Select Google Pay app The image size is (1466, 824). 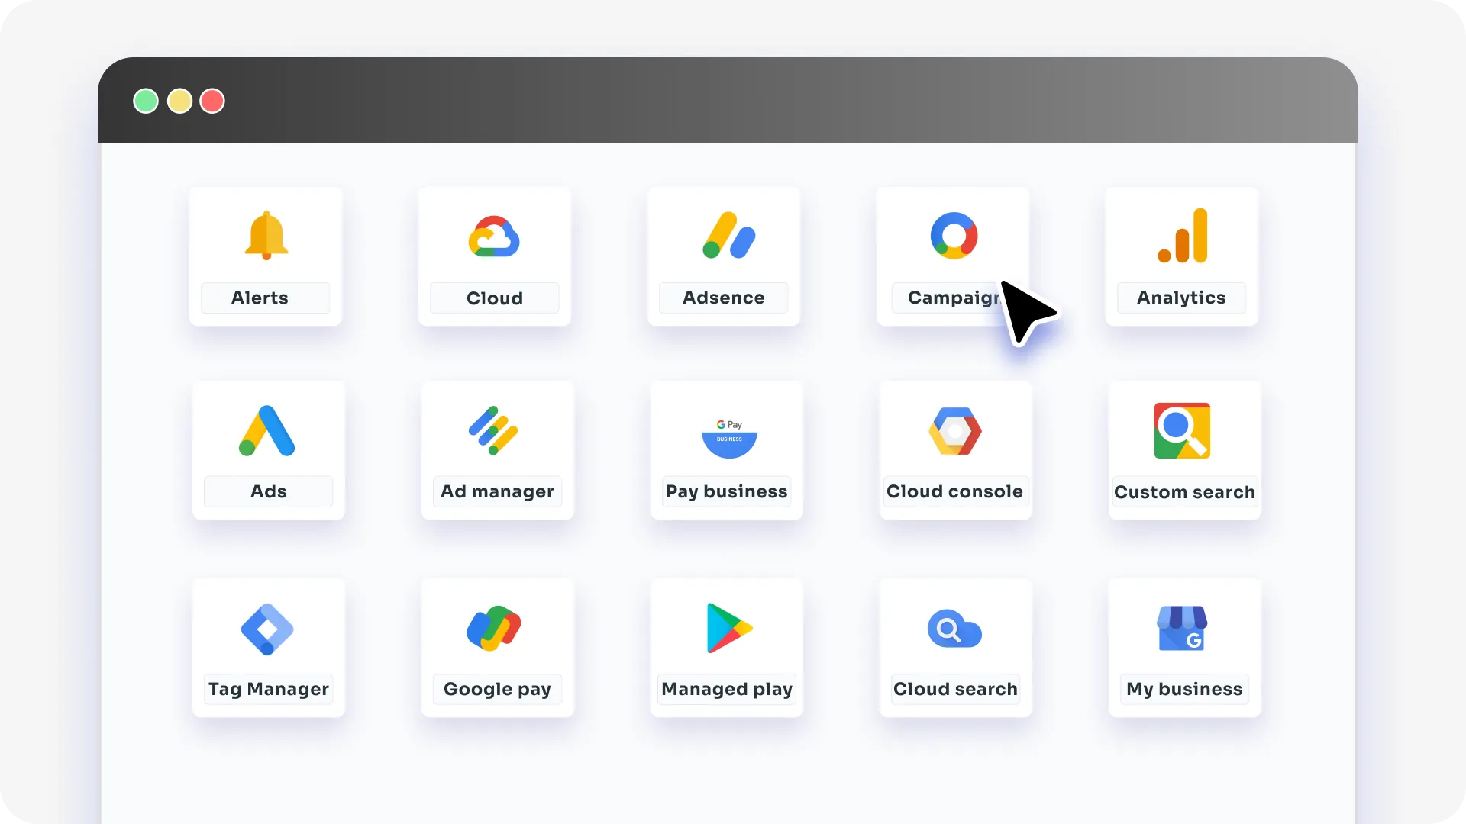click(x=497, y=648)
